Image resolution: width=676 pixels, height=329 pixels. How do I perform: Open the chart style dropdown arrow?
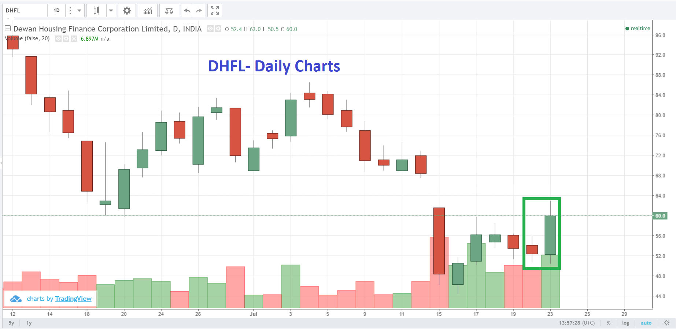pos(111,11)
